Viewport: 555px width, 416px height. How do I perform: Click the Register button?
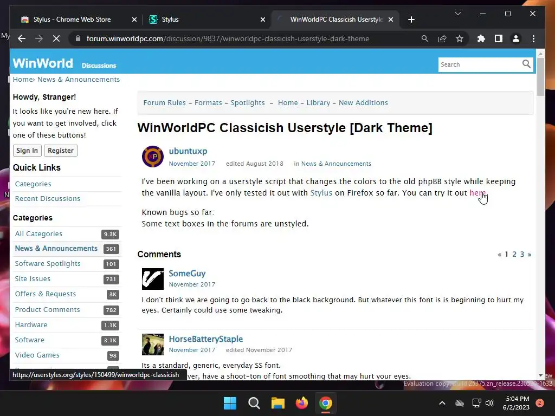(61, 151)
